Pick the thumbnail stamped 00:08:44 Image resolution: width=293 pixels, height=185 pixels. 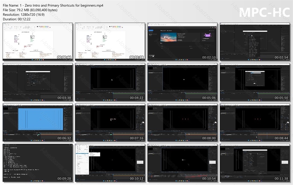[255, 123]
